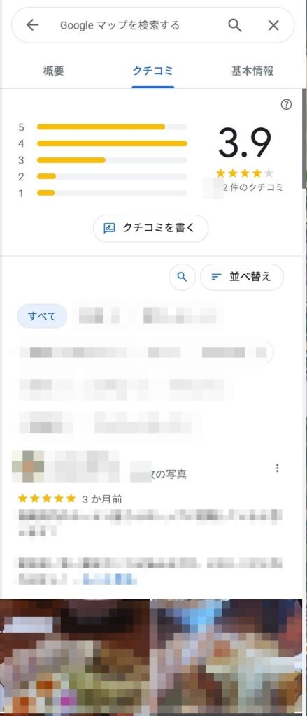This screenshot has width=307, height=716.
Task: Click the 3-star rating bar
Action: click(x=112, y=160)
